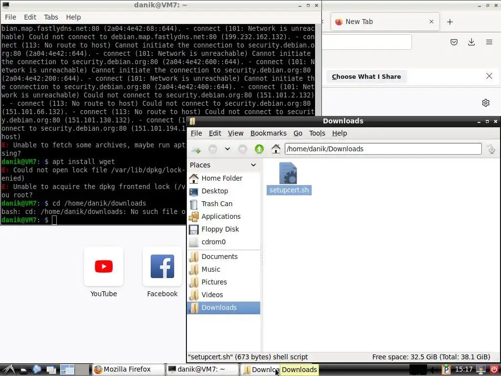Open new tab settings gear in Firefox
The image size is (501, 376).
tap(486, 103)
